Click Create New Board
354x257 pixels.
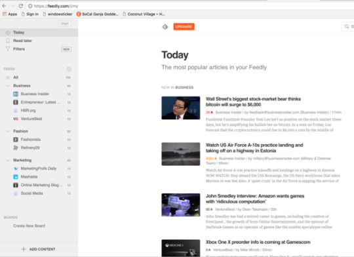pos(29,226)
